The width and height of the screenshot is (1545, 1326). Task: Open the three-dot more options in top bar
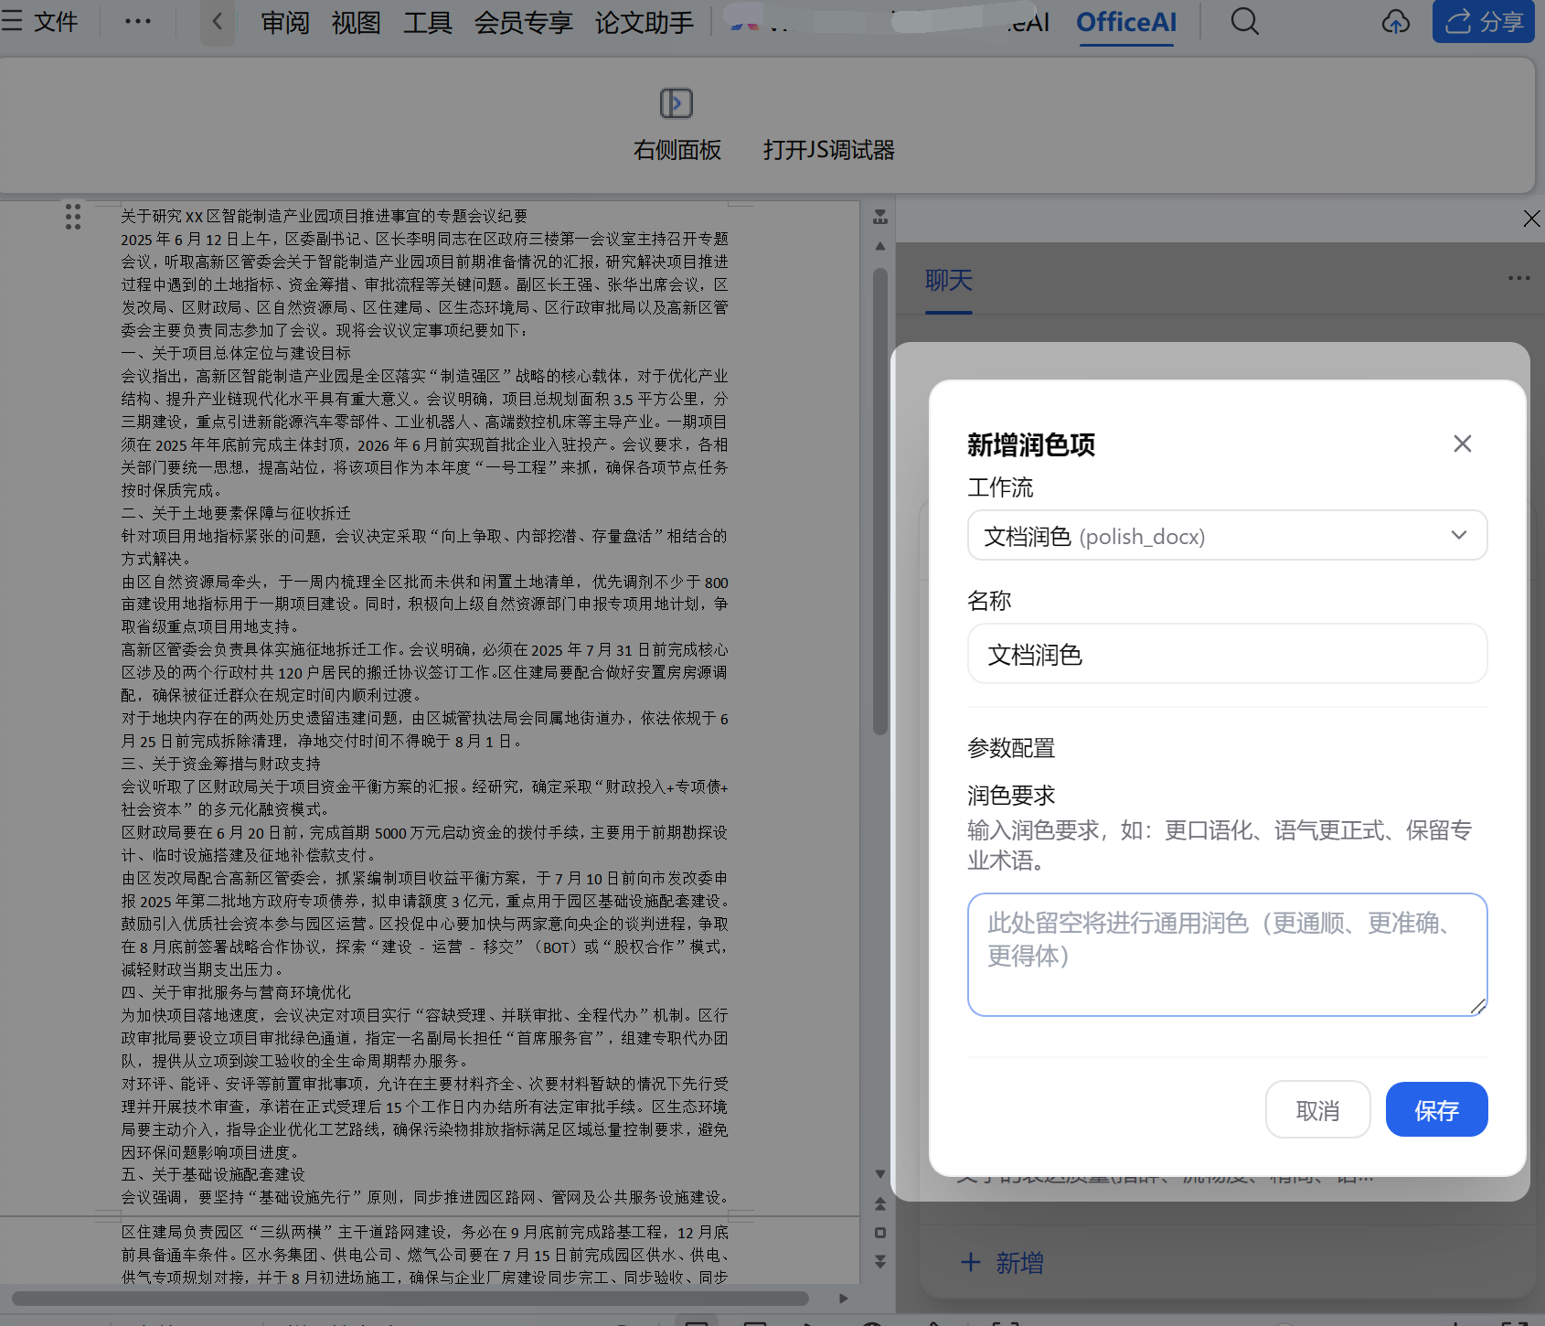(x=138, y=21)
